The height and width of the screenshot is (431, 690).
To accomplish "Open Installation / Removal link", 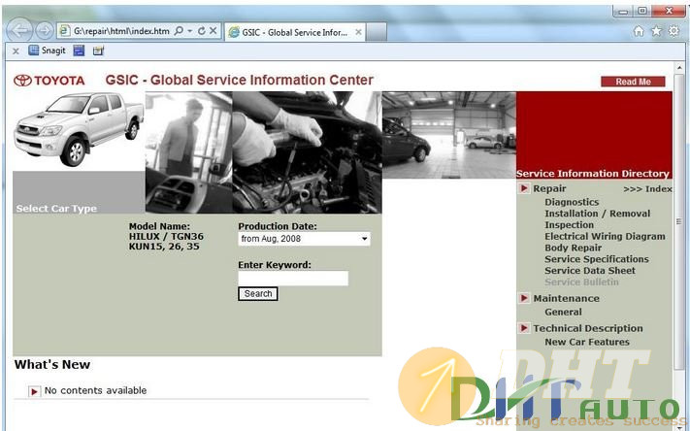I will (x=597, y=214).
